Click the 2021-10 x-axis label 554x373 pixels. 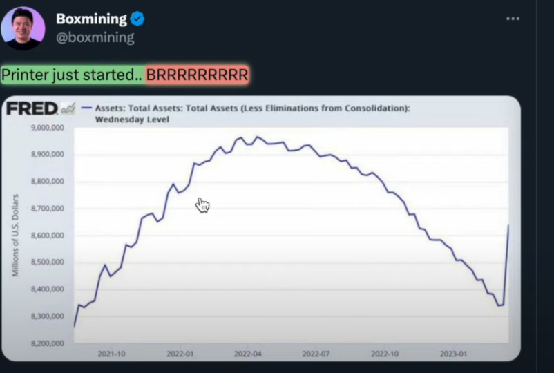[x=111, y=354]
